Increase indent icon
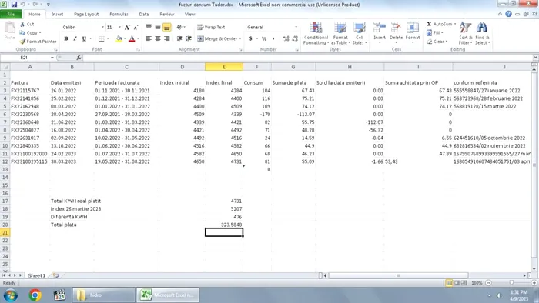The width and height of the screenshot is (539, 303). click(189, 38)
